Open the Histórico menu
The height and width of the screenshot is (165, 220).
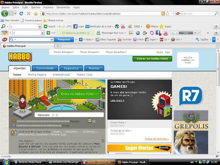(36, 7)
